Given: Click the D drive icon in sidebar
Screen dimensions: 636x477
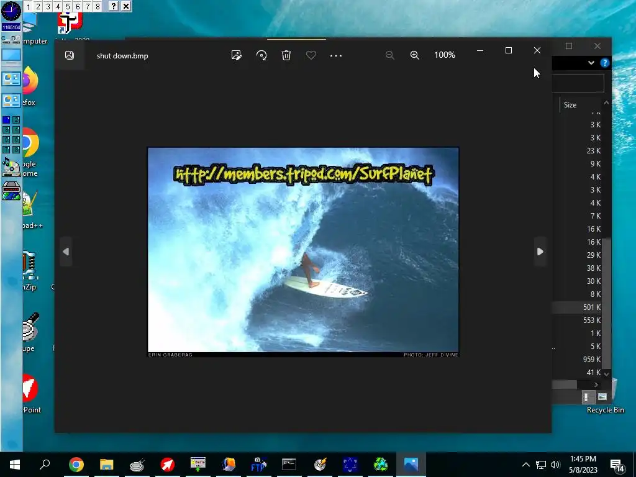Looking at the screenshot, I should (16, 39).
